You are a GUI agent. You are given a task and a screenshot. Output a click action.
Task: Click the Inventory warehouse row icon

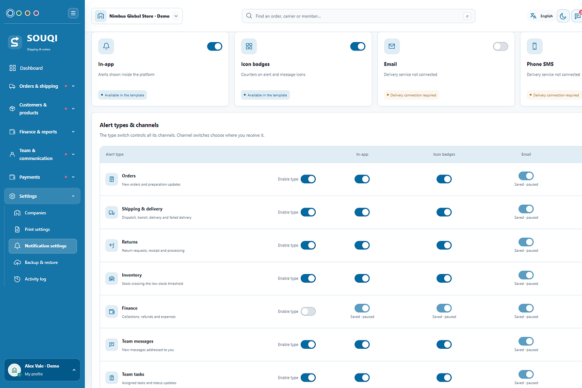(x=112, y=278)
